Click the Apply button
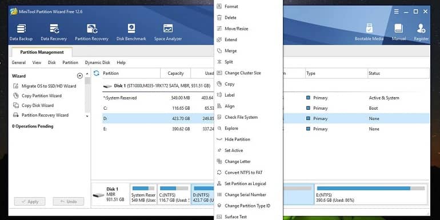Viewport: 440px width, 220px height. point(30,202)
